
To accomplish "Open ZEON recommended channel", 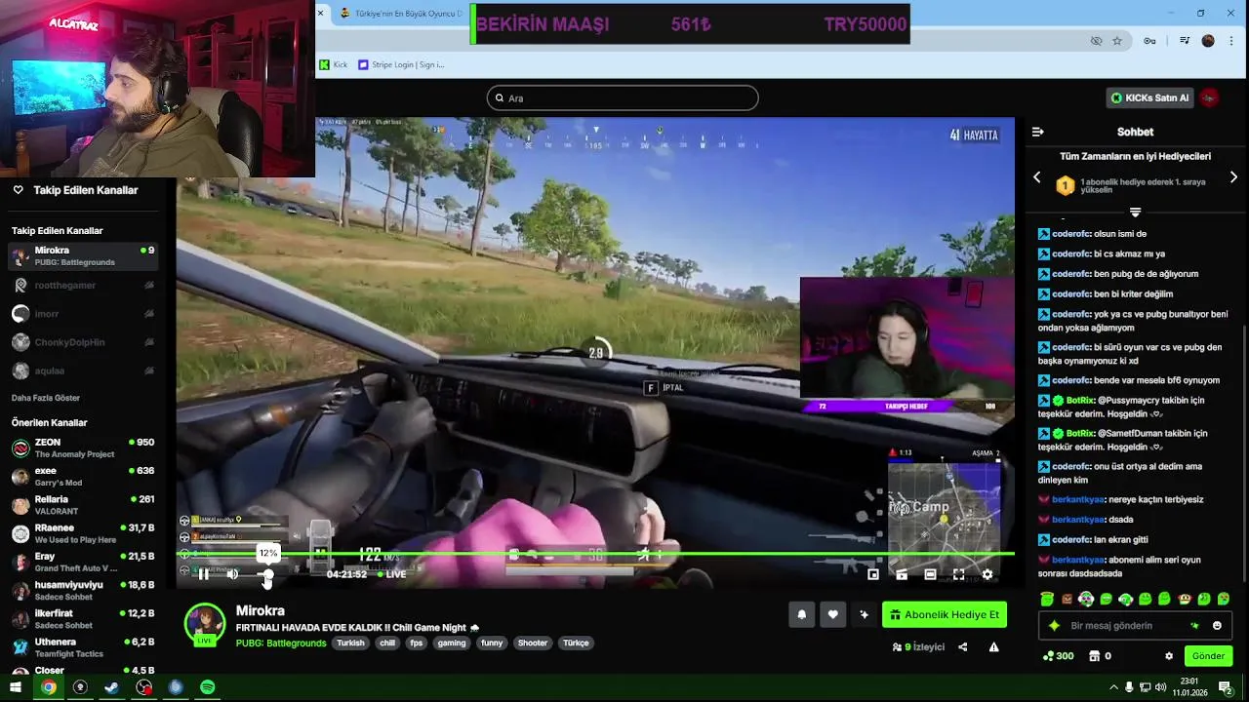I will tap(83, 448).
